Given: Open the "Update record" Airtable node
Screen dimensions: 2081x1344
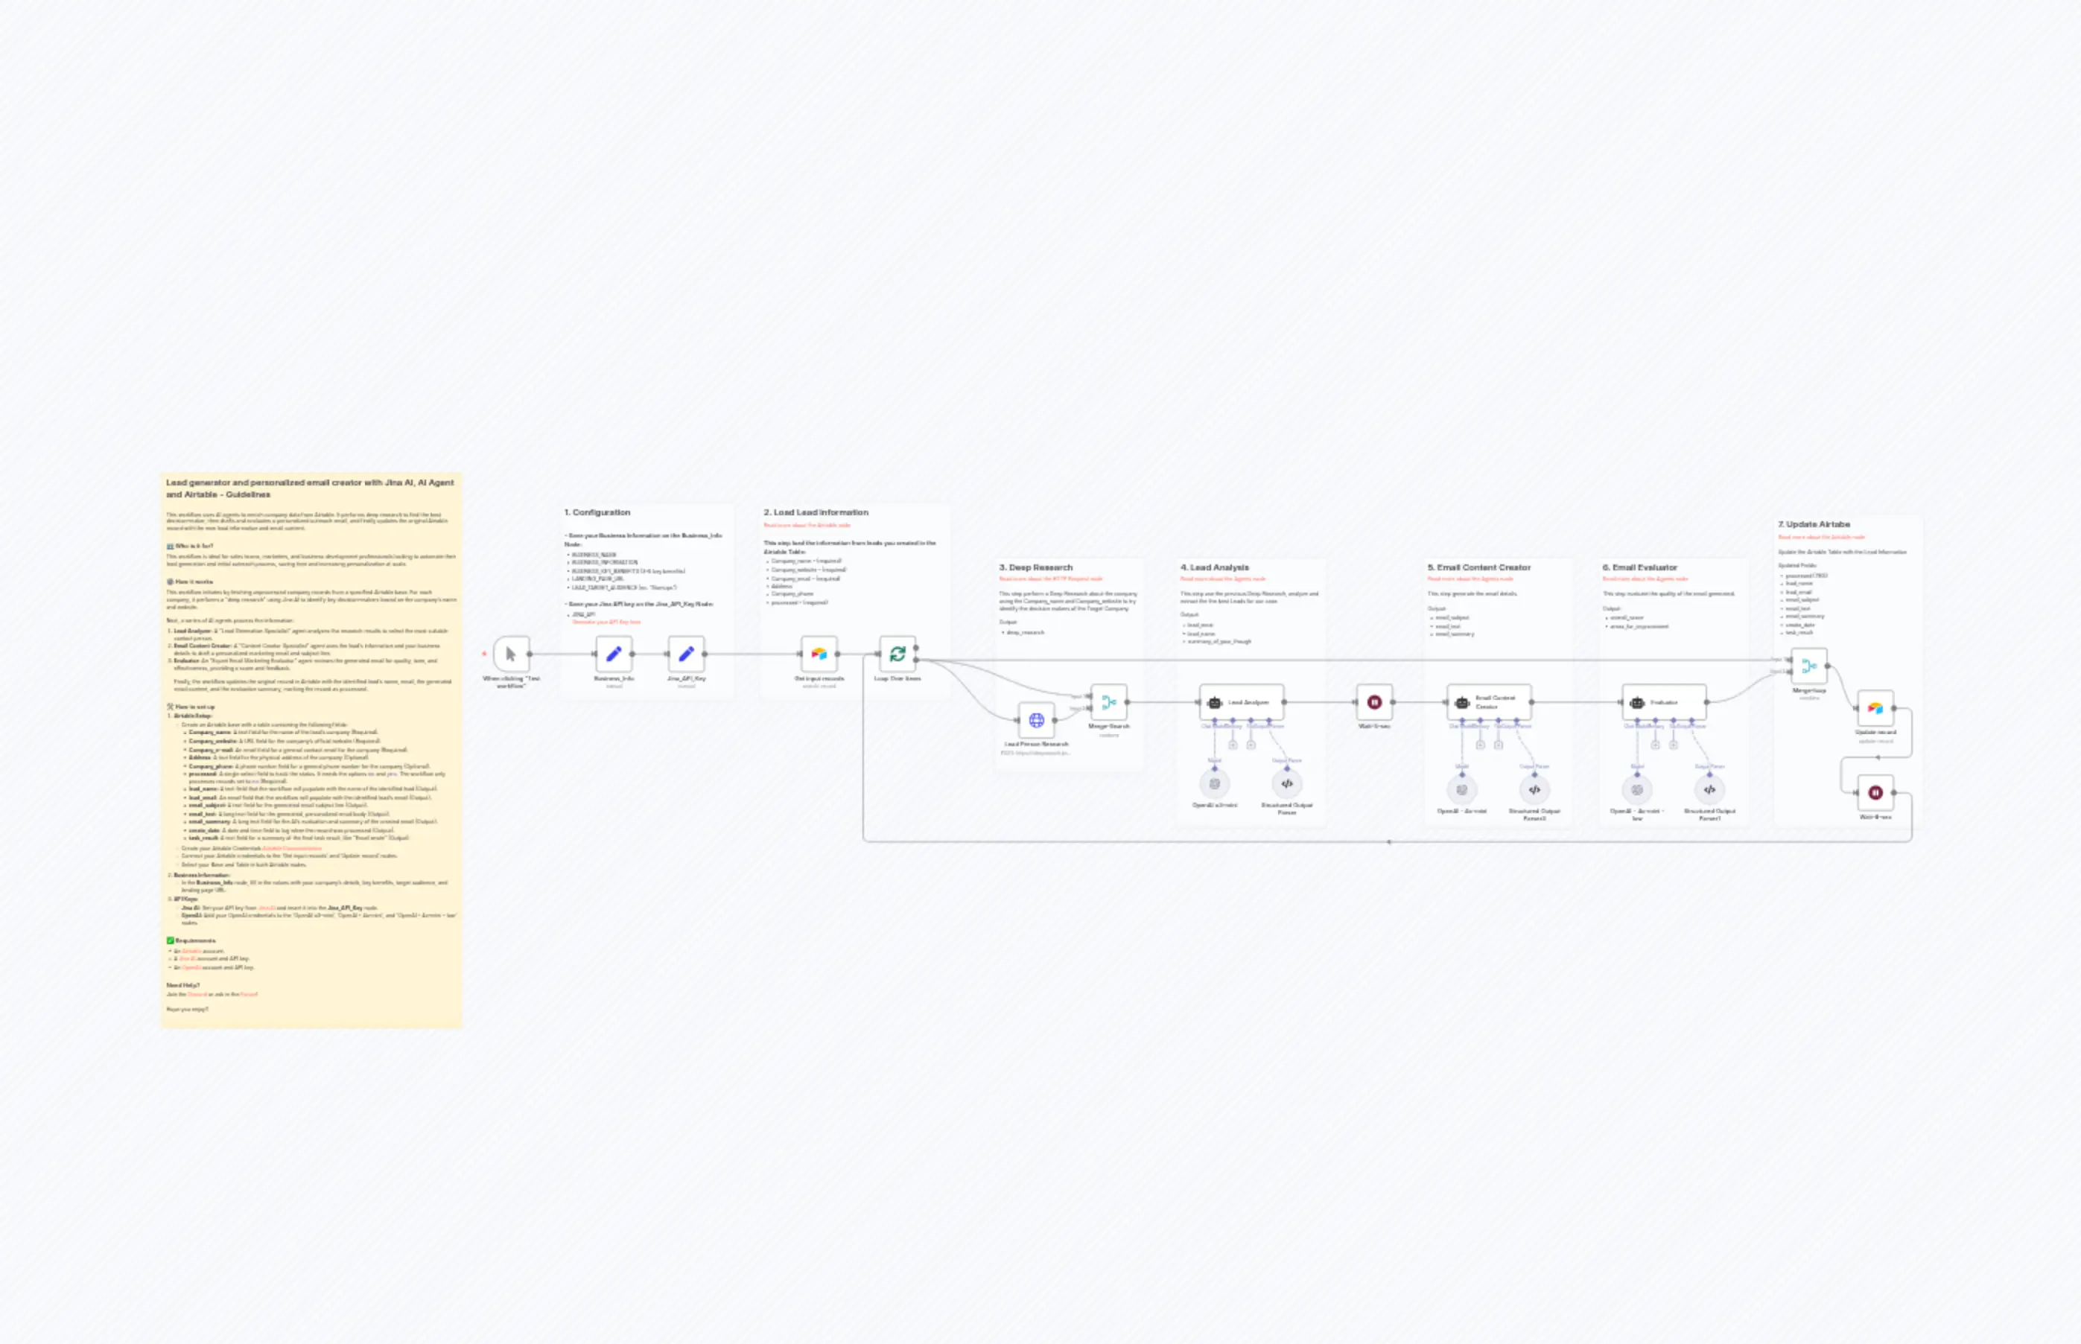Looking at the screenshot, I should (x=1877, y=710).
